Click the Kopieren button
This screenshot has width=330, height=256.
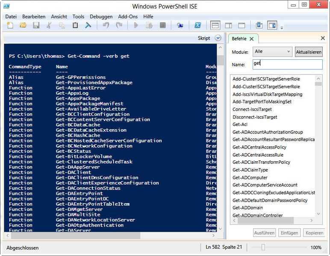[314, 233]
